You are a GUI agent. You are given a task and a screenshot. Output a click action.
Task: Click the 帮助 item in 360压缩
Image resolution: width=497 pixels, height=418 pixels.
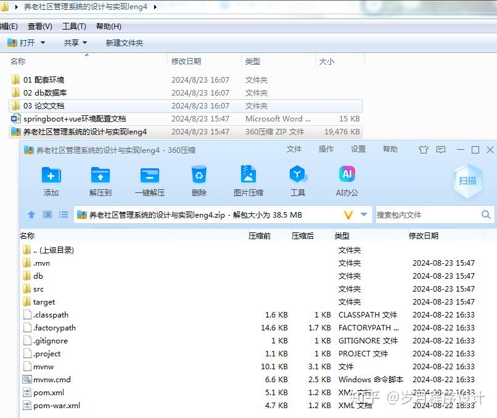390,149
